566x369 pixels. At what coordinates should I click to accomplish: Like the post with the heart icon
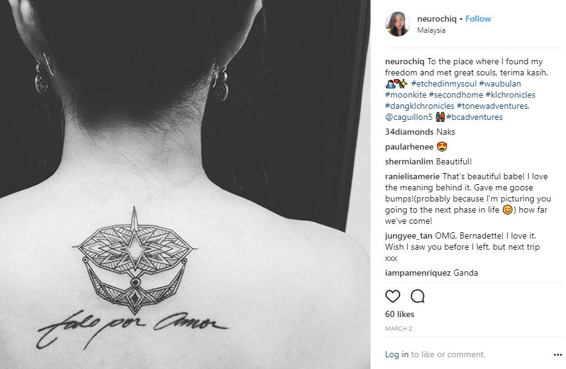pyautogui.click(x=393, y=296)
